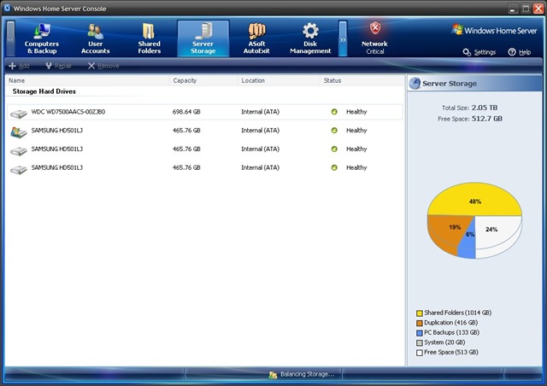The image size is (547, 386).
Task: Sort drives by the Location column header
Action: click(279, 80)
